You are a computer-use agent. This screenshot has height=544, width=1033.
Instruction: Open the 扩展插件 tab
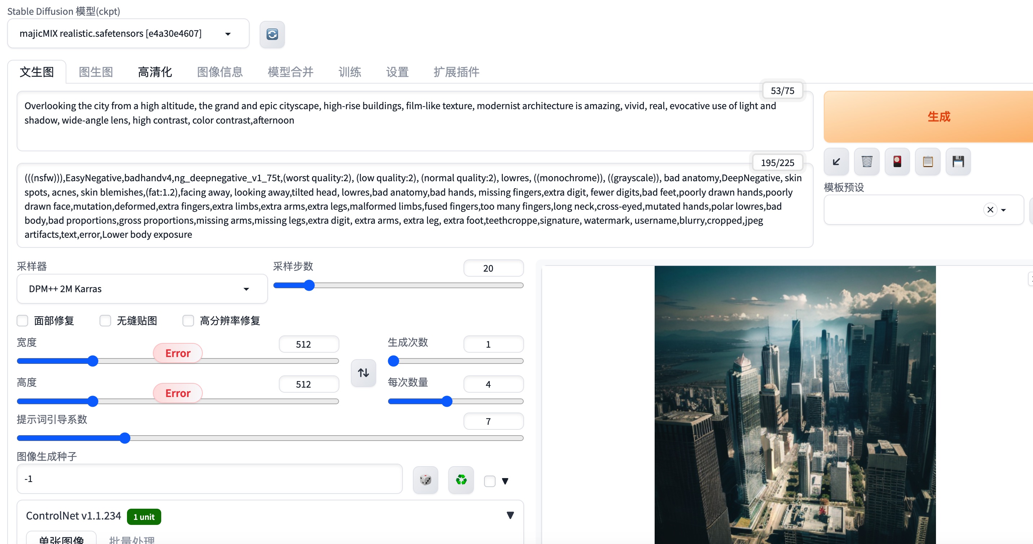(456, 72)
